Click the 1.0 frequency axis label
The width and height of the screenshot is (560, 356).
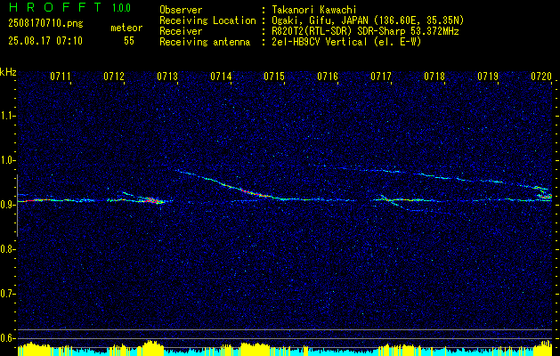(x=7, y=160)
